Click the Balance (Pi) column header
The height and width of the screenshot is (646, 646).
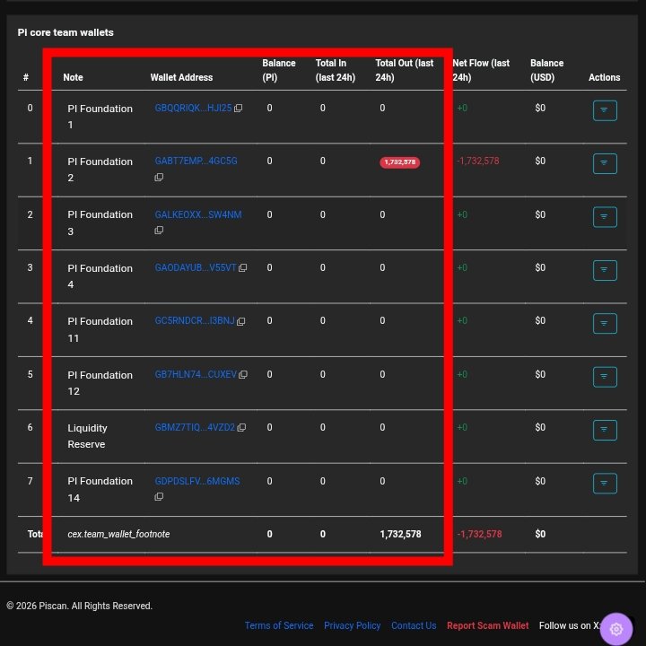(x=279, y=70)
